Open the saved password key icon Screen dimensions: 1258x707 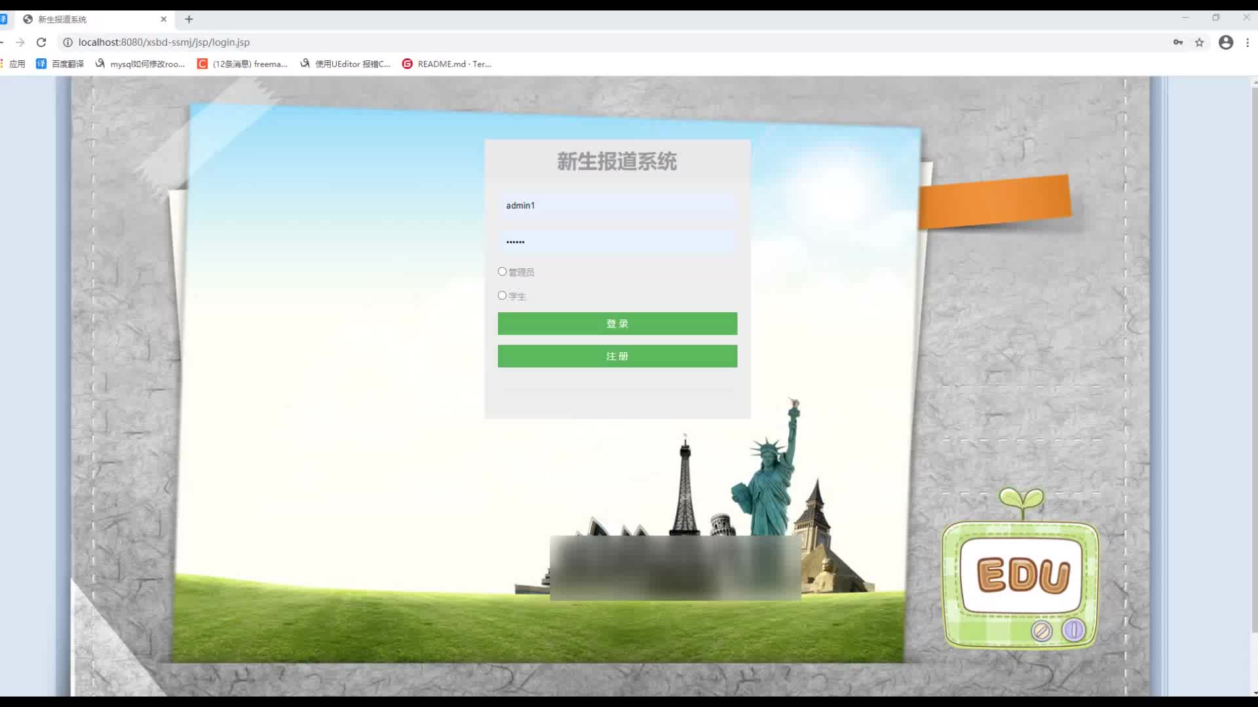1178,43
